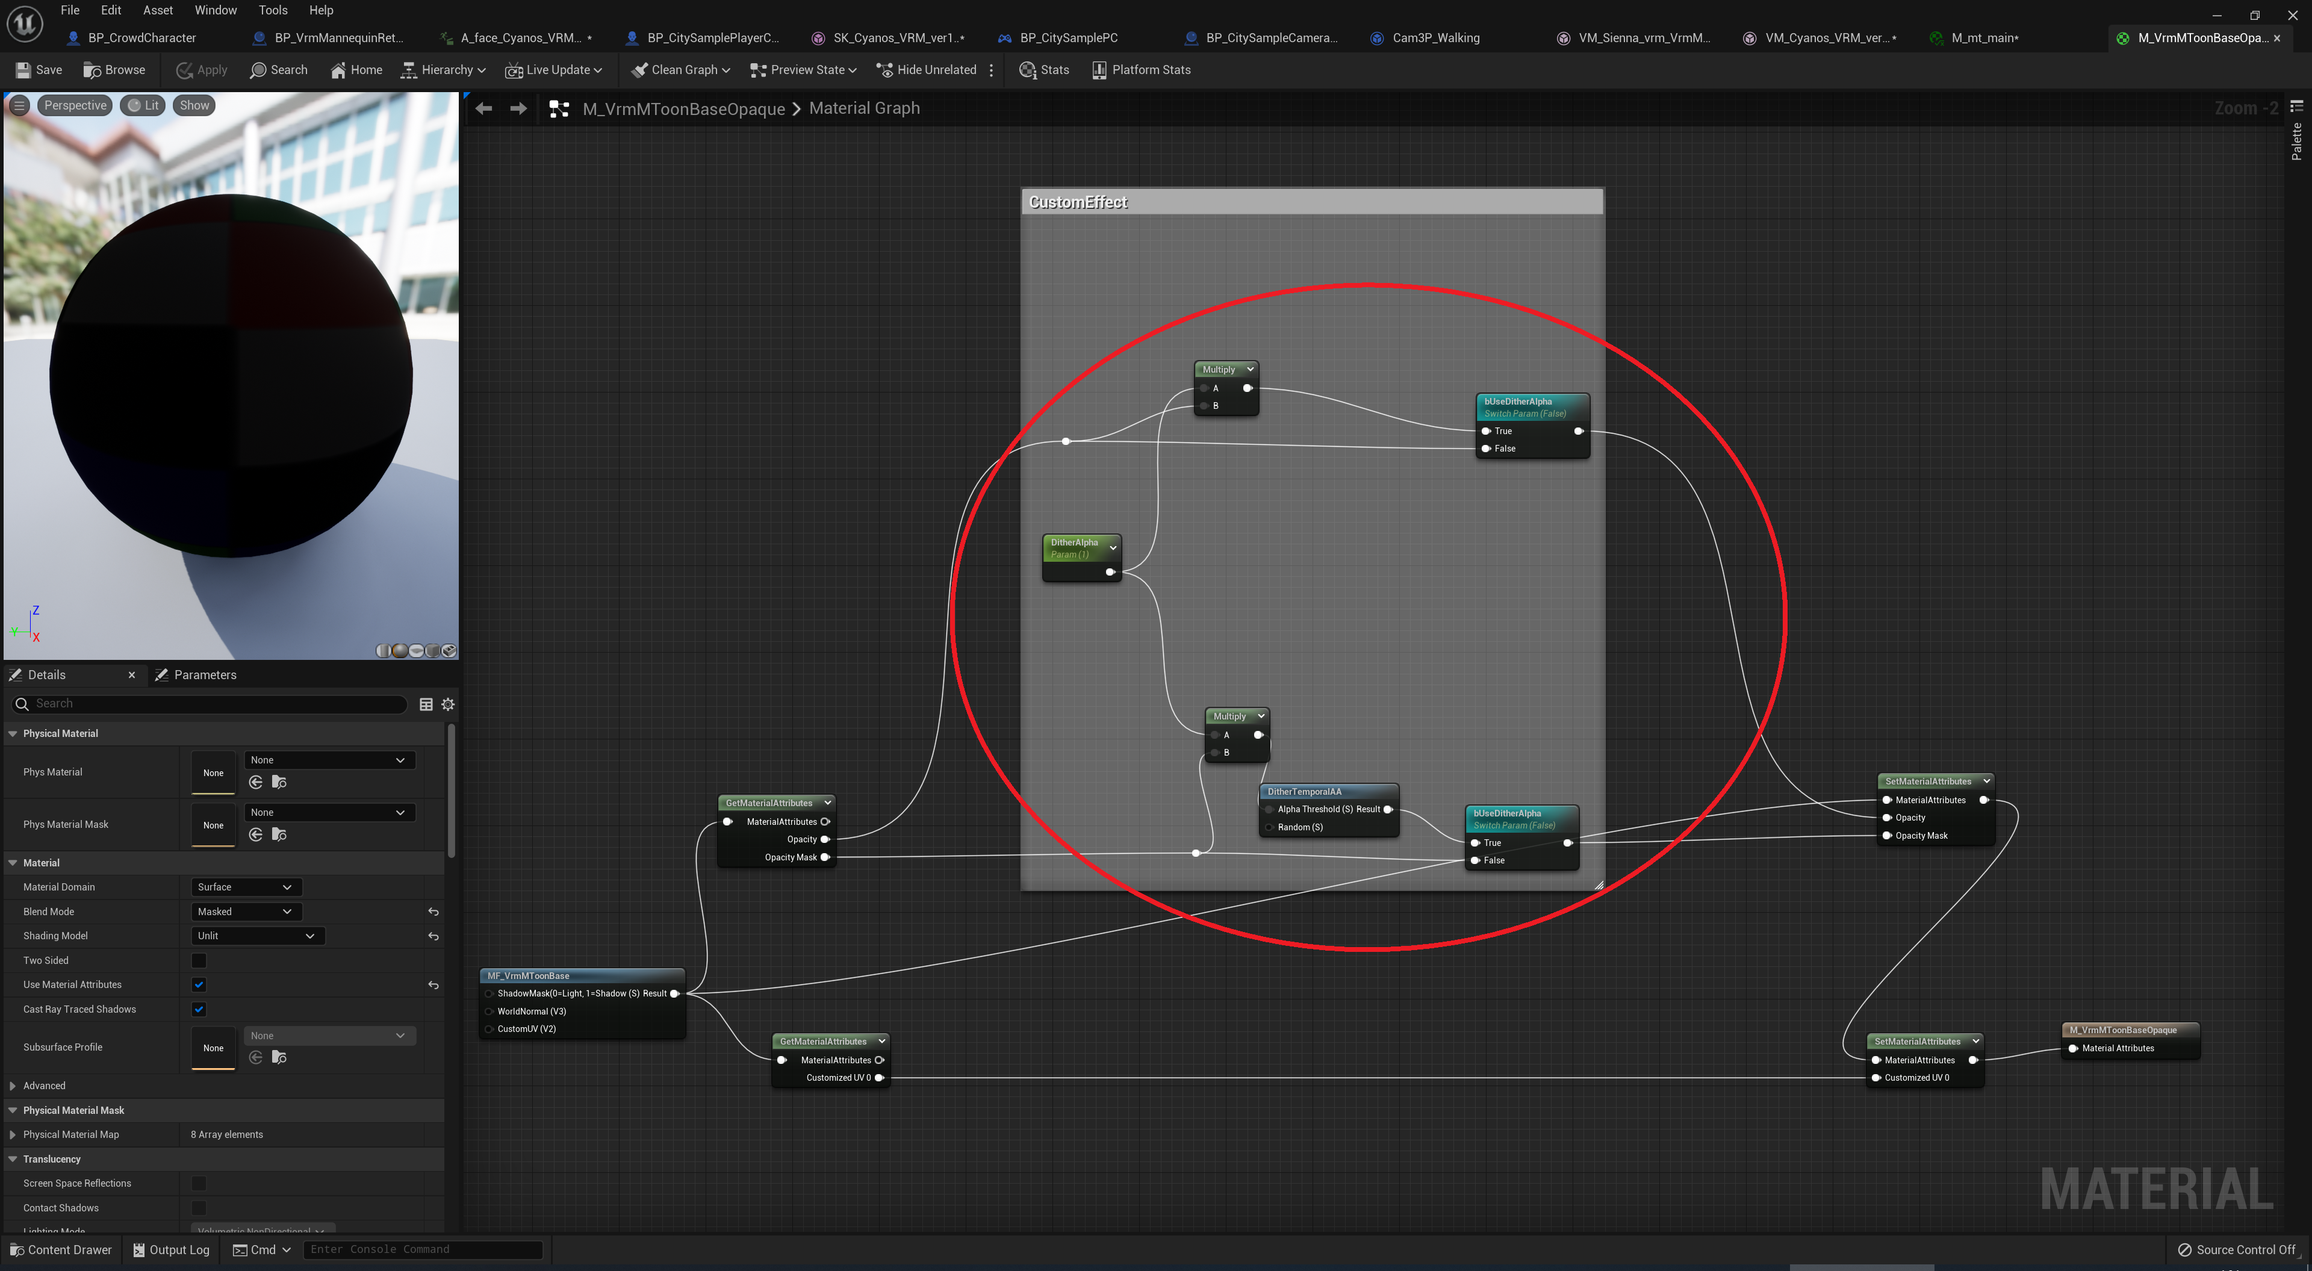
Task: Click the Home toolbar icon
Action: [x=338, y=70]
